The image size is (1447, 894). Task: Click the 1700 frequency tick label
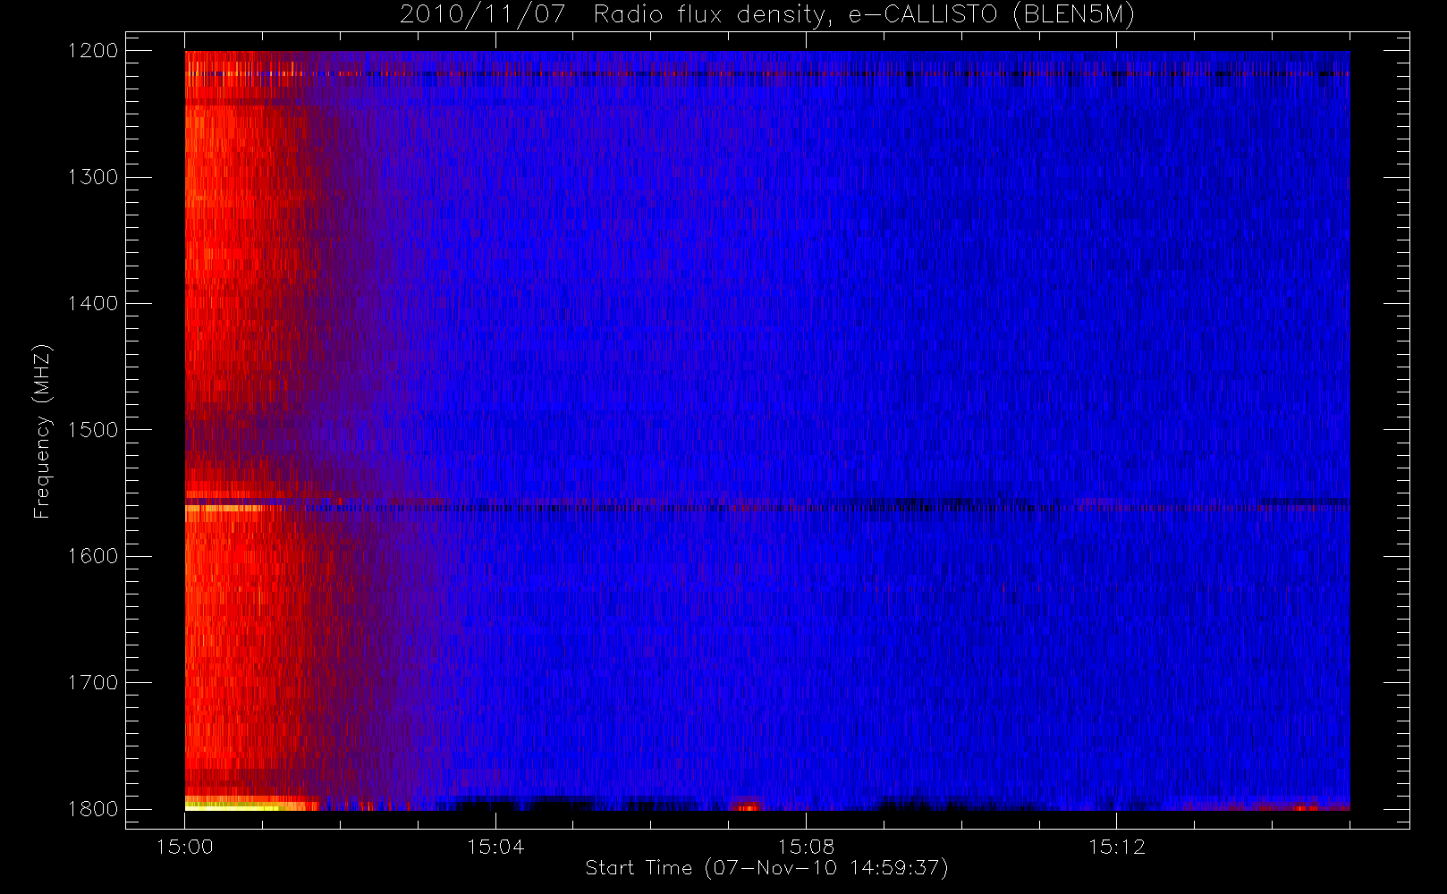click(93, 683)
